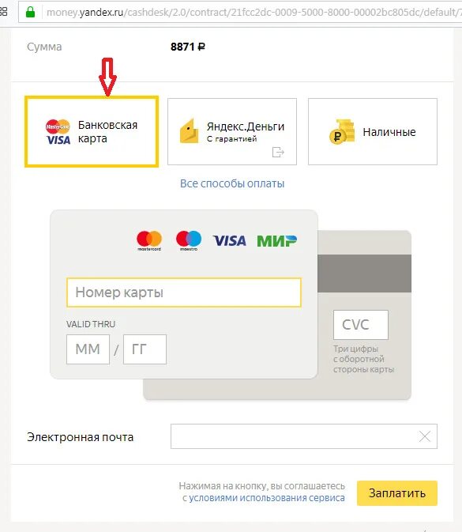This screenshot has width=462, height=532.
Task: Choose Яндекс.Деньги payment option
Action: (232, 132)
